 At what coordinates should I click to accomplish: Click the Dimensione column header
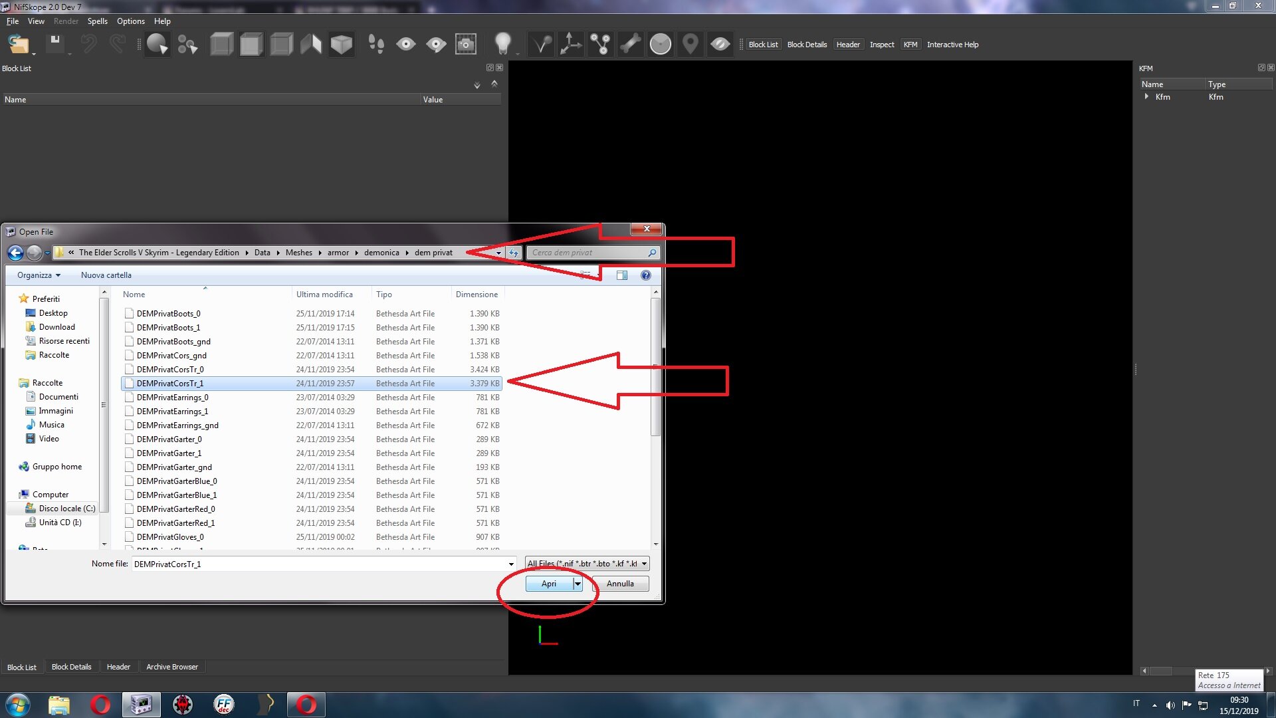477,295
